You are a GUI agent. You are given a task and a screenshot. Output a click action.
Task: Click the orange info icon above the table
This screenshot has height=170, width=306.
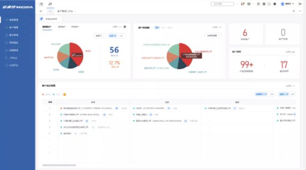[65, 95]
